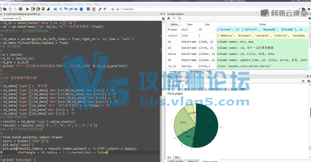
Task: Sort variables by Type column header
Action: coord(189,24)
